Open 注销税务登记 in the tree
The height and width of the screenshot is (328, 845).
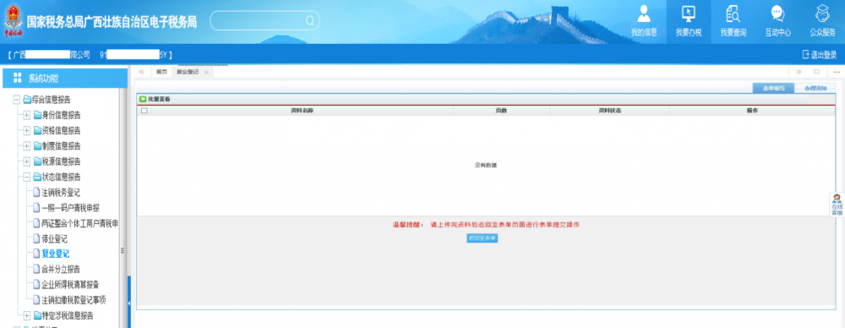pos(61,193)
